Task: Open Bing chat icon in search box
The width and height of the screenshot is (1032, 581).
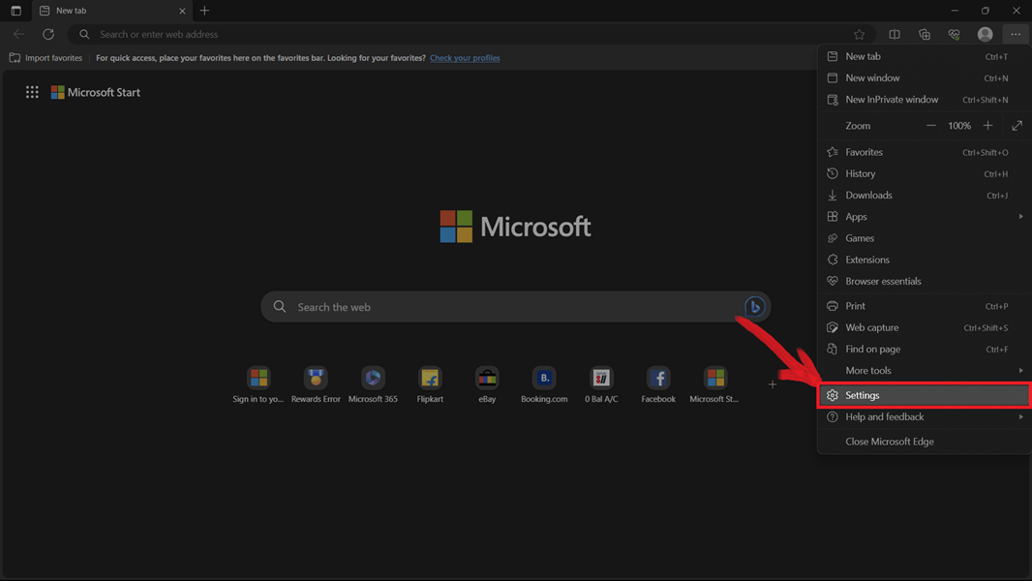Action: [x=754, y=307]
